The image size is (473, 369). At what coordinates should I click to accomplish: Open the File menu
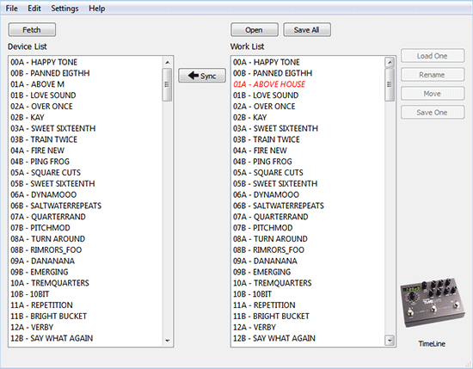[x=12, y=8]
